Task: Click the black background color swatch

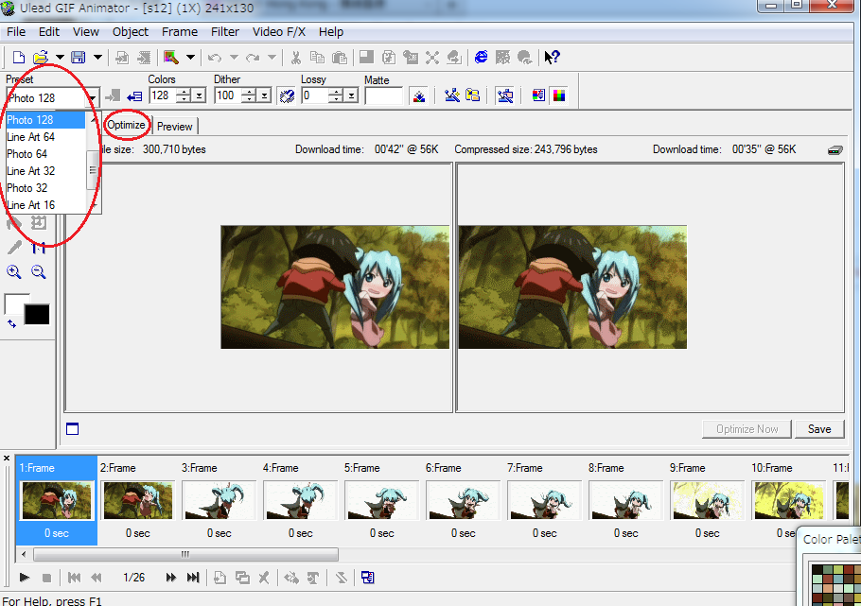Action: tap(37, 315)
